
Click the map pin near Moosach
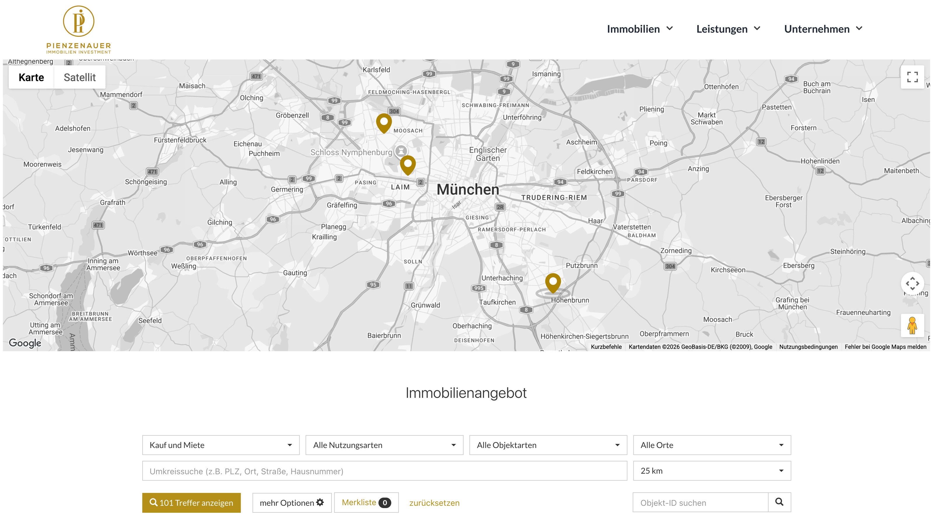tap(384, 123)
